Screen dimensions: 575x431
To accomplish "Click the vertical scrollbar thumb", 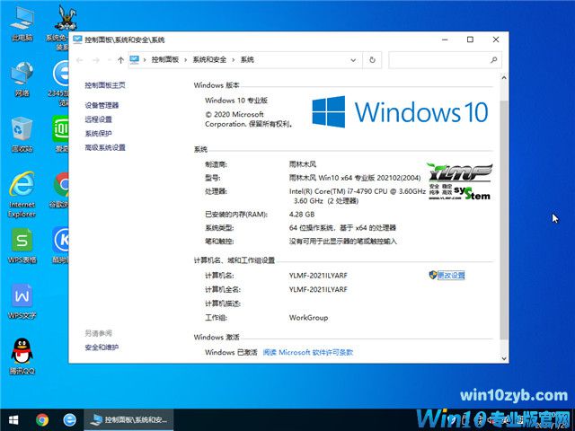I will point(503,219).
